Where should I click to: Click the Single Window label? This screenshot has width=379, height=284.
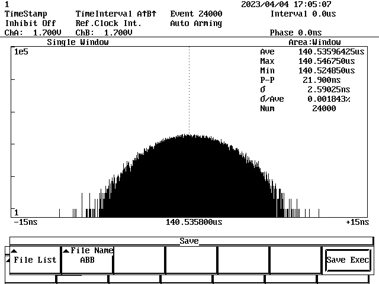tap(78, 42)
